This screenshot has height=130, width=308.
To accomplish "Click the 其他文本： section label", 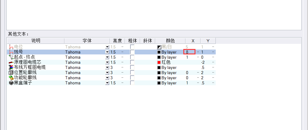I will tap(18, 34).
